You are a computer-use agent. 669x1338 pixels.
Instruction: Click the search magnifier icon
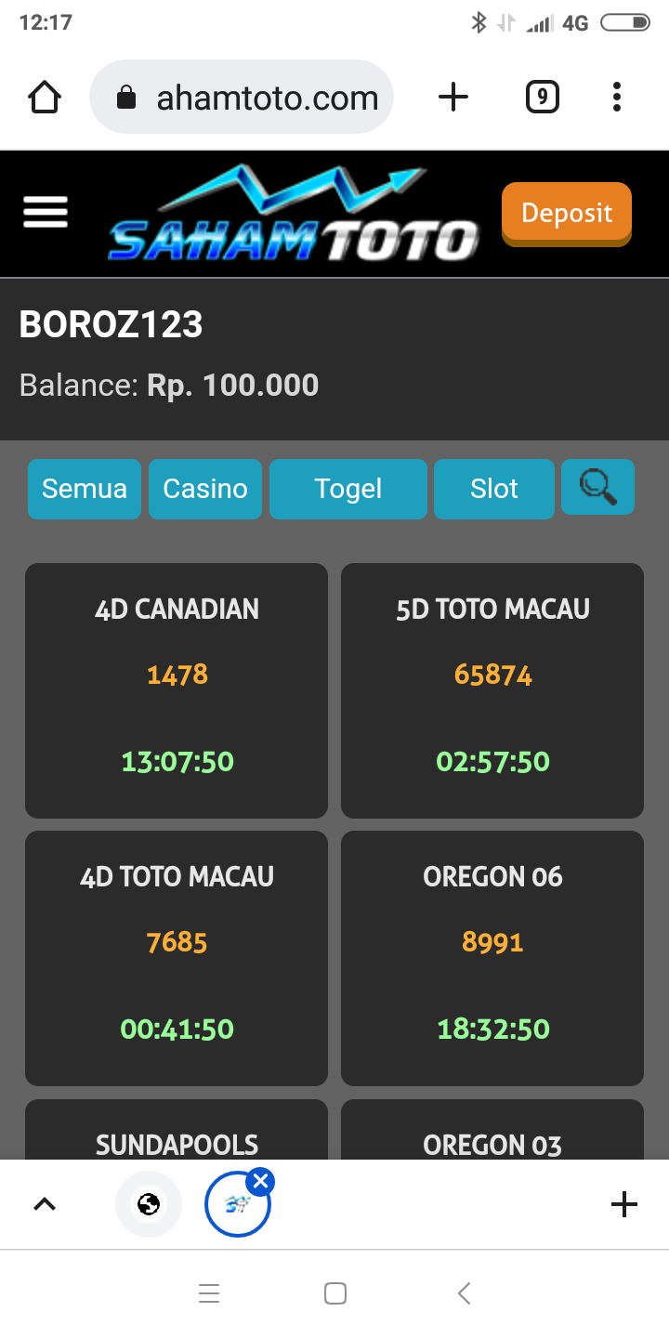597,487
